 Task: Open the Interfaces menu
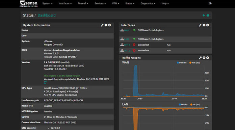[65, 3]
